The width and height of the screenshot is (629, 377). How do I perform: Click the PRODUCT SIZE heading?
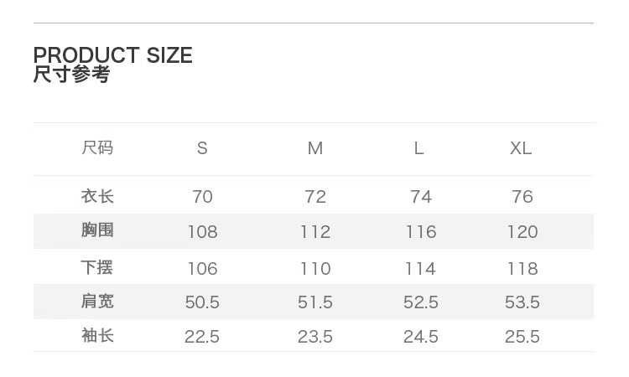[x=112, y=55]
